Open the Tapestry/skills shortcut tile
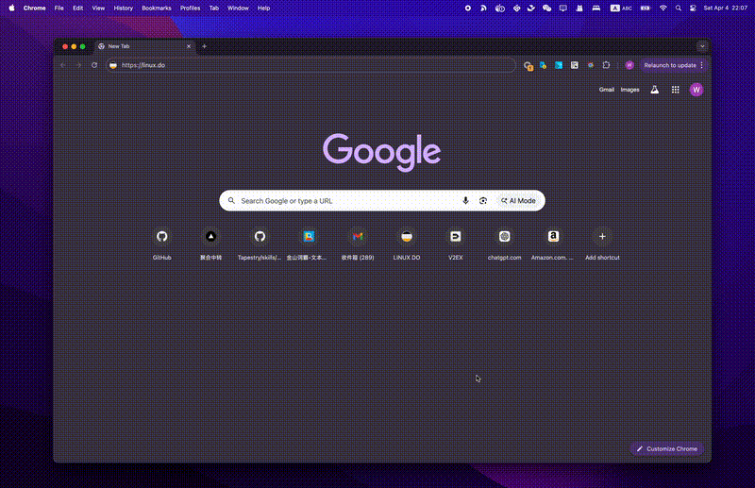Image resolution: width=755 pixels, height=488 pixels. [x=260, y=244]
